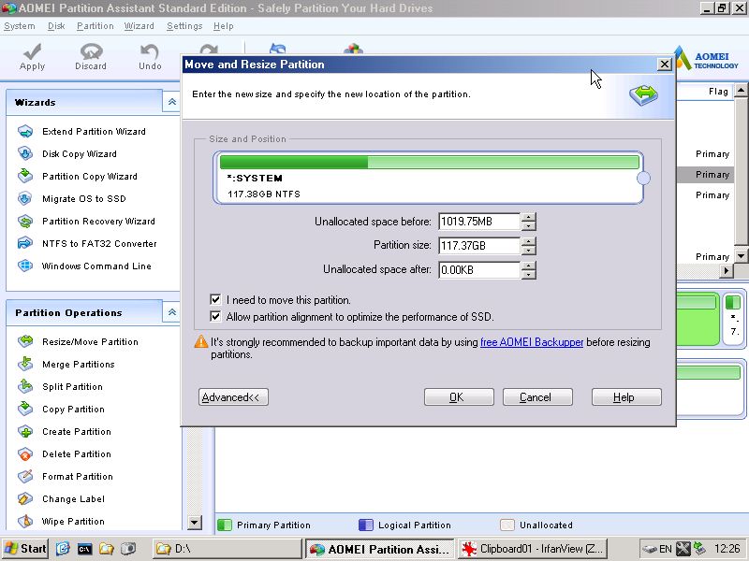Collapse the Partition Operations panel

(x=172, y=312)
